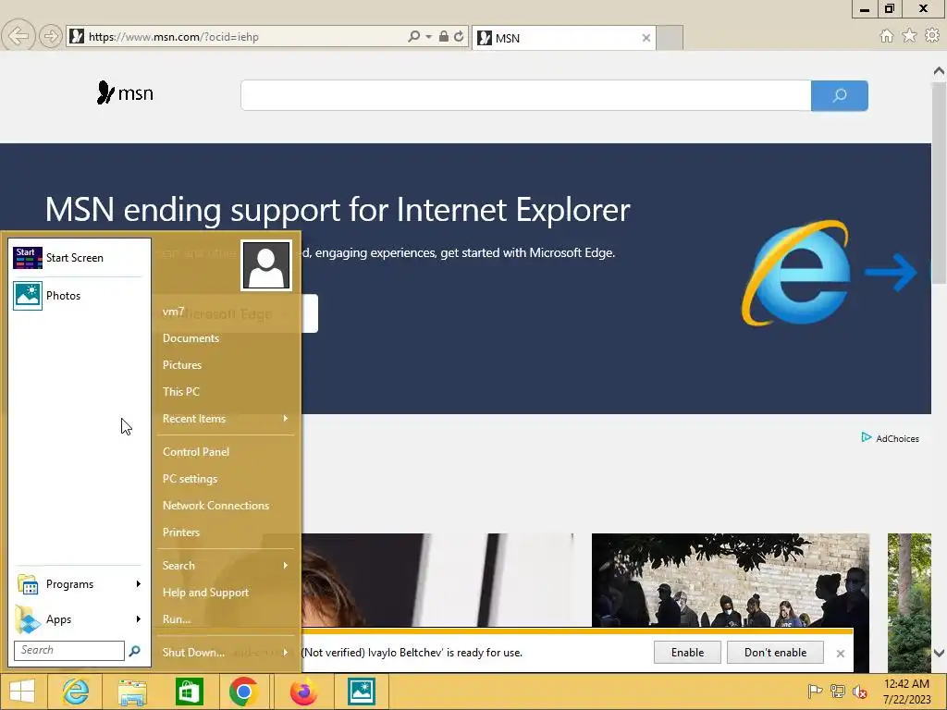Click the security lock icon in address bar
This screenshot has height=710, width=947.
tap(443, 36)
